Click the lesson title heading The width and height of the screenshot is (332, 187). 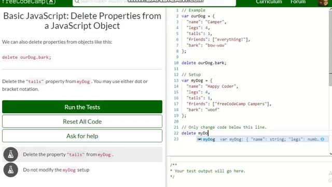82,21
